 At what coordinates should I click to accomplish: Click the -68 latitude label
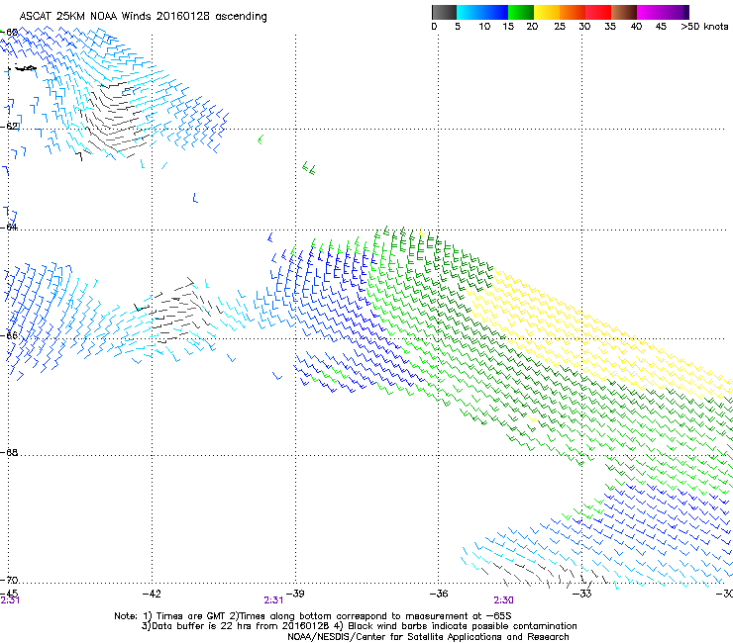coord(10,452)
